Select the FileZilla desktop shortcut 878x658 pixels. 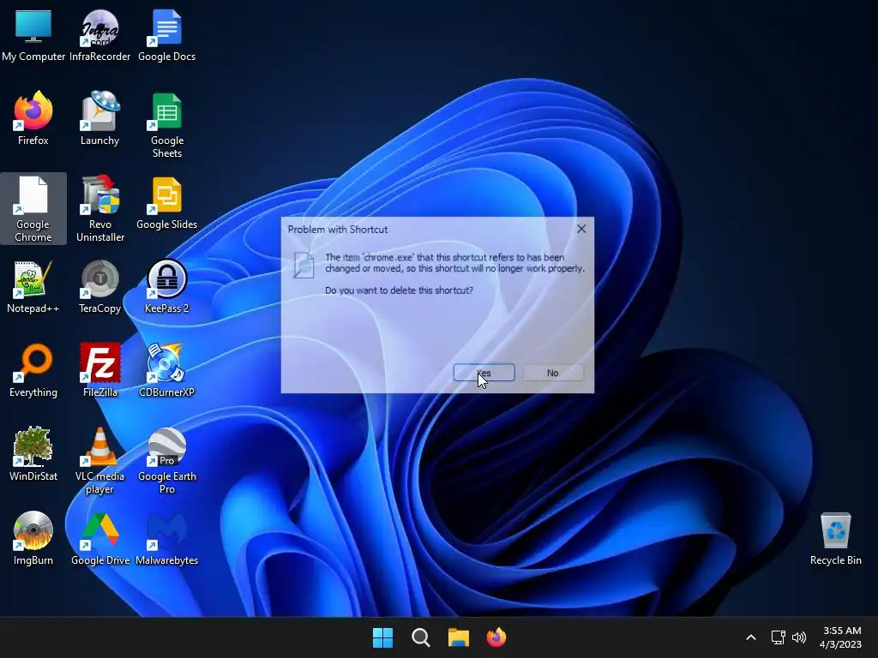[99, 370]
